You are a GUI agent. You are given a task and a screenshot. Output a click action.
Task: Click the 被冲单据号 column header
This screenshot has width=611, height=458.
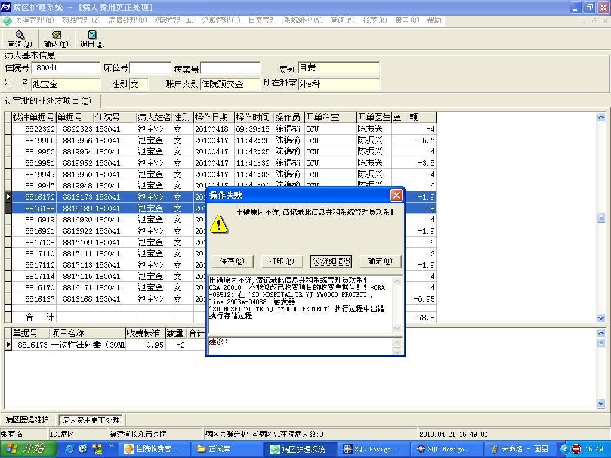[x=34, y=117]
